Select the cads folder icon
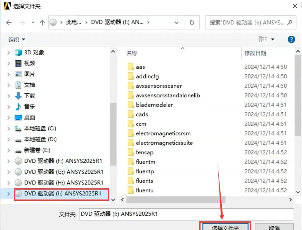302x230 pixels. (131, 114)
